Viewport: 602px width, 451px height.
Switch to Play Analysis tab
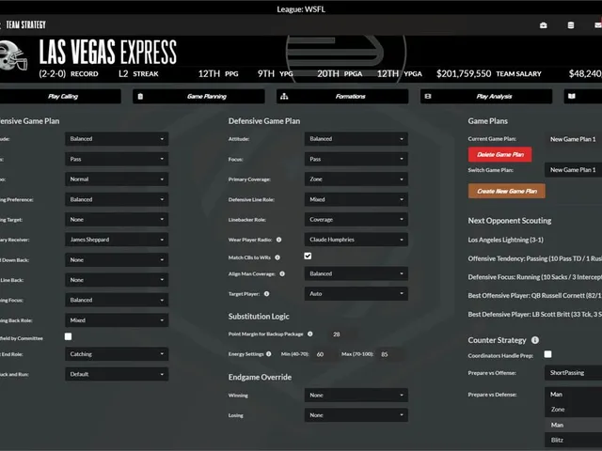point(486,96)
